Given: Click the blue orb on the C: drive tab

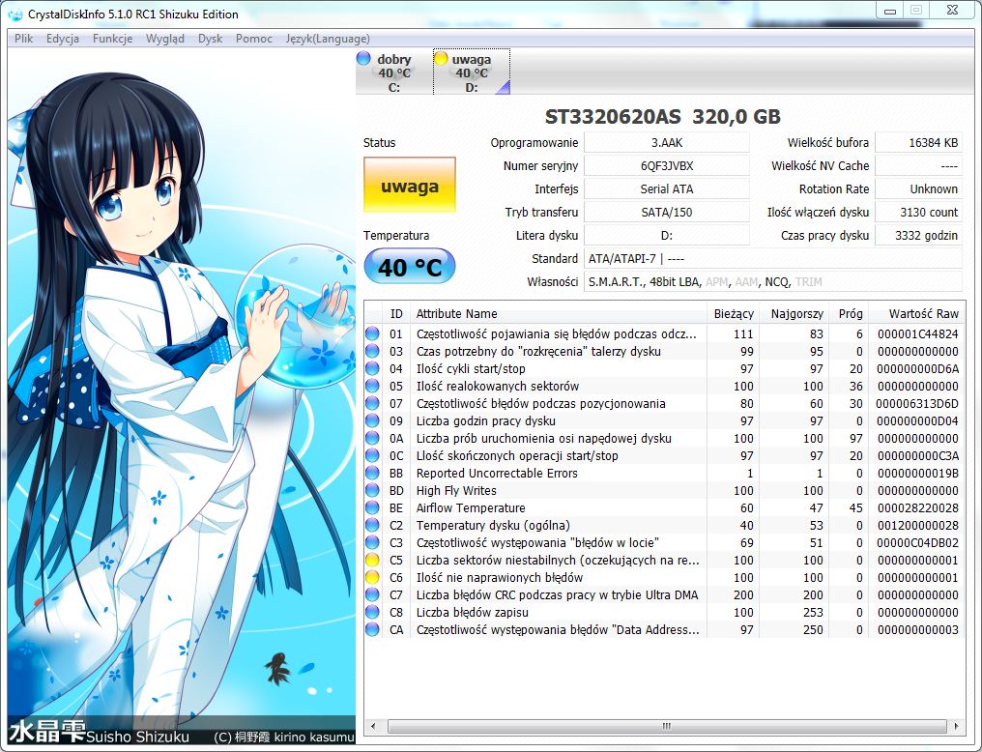Looking at the screenshot, I should (363, 58).
